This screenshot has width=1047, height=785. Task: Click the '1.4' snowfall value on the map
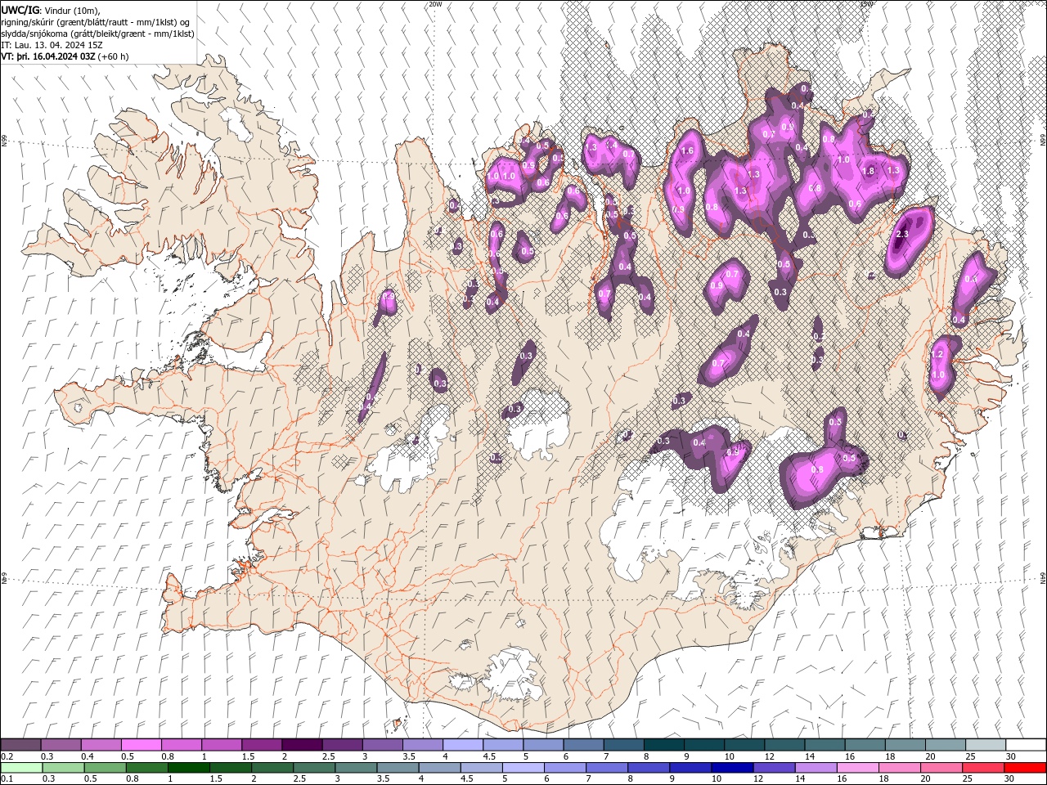[610, 144]
